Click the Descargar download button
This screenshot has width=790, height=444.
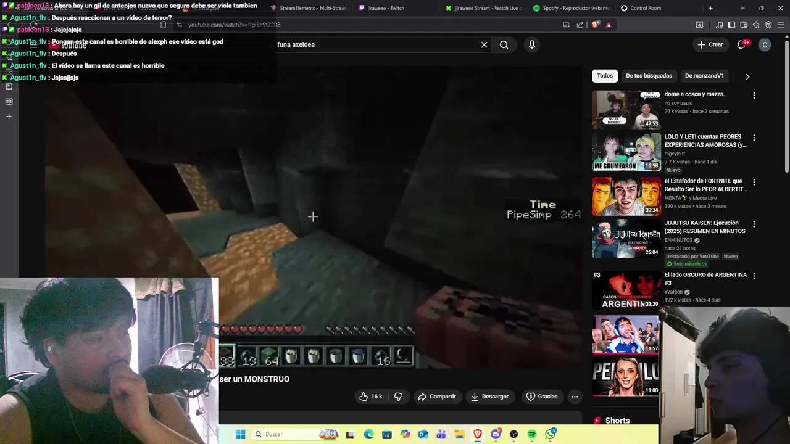(x=489, y=397)
